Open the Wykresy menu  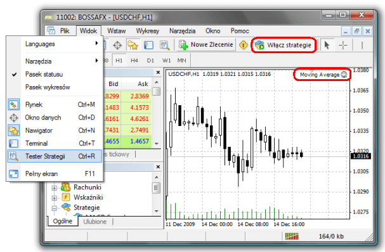(x=148, y=31)
